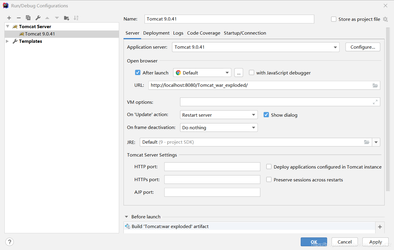394x250 pixels.
Task: Create new folder in configuration toolbar
Action: (x=67, y=18)
